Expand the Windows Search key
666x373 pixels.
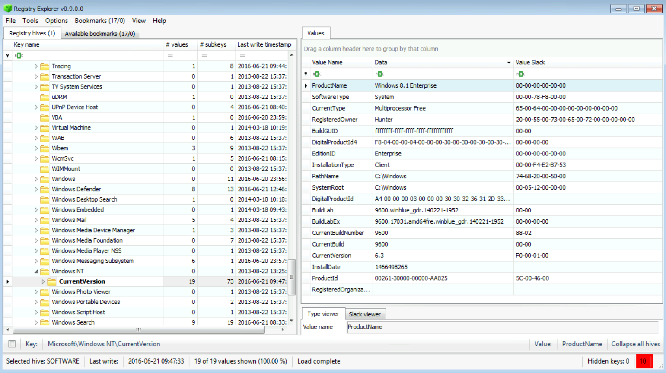(x=36, y=322)
